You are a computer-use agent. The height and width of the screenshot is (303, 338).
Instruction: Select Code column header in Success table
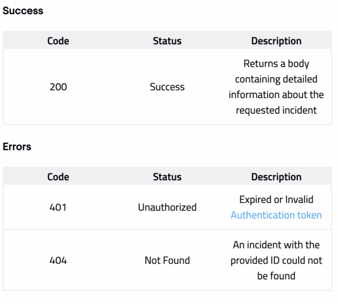[x=58, y=41]
